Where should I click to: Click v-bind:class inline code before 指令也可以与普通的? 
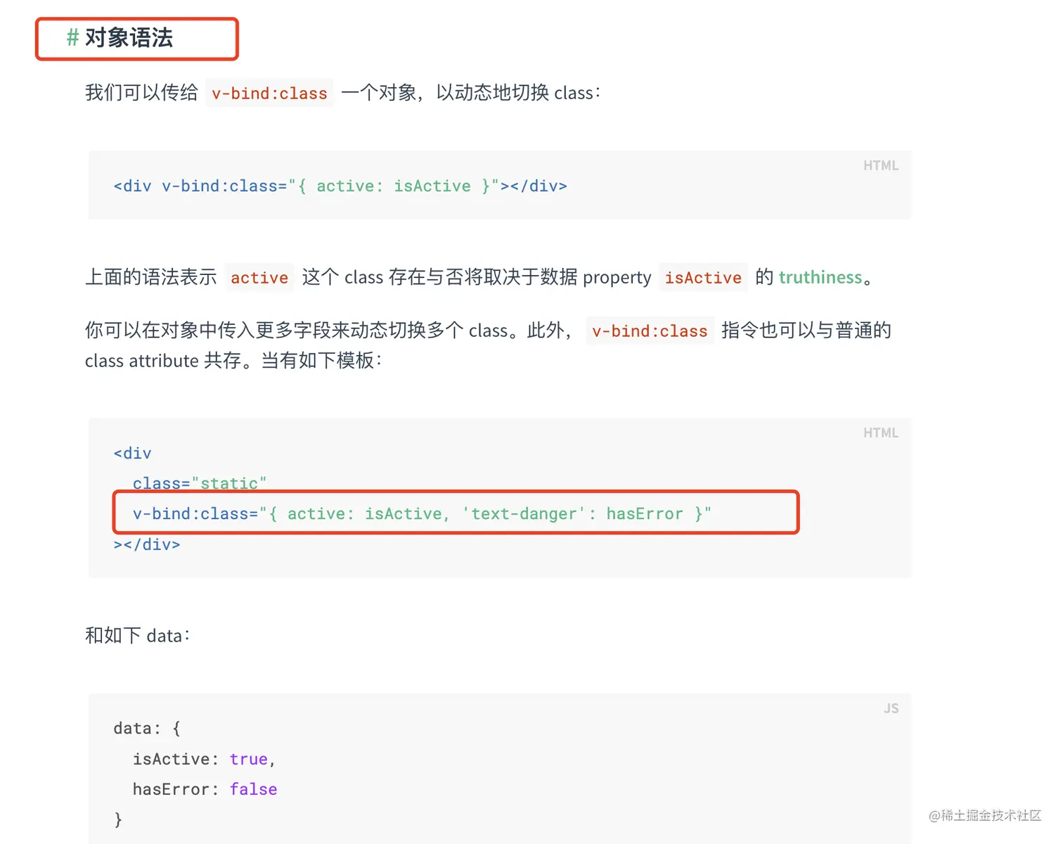coord(649,331)
